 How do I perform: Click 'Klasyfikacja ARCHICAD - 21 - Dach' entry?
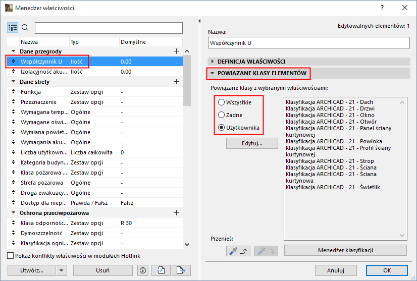[329, 102]
